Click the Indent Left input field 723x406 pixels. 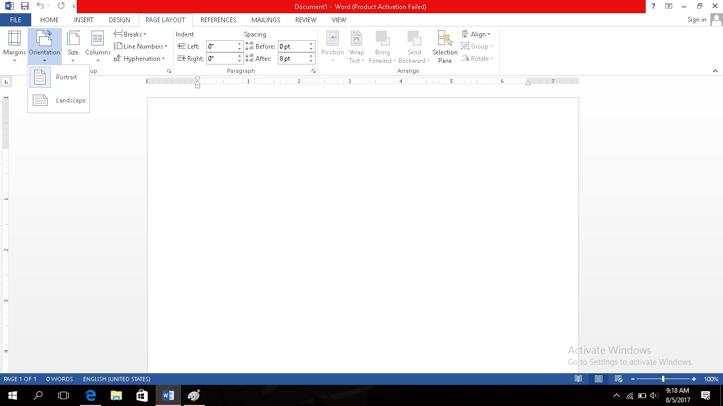221,47
